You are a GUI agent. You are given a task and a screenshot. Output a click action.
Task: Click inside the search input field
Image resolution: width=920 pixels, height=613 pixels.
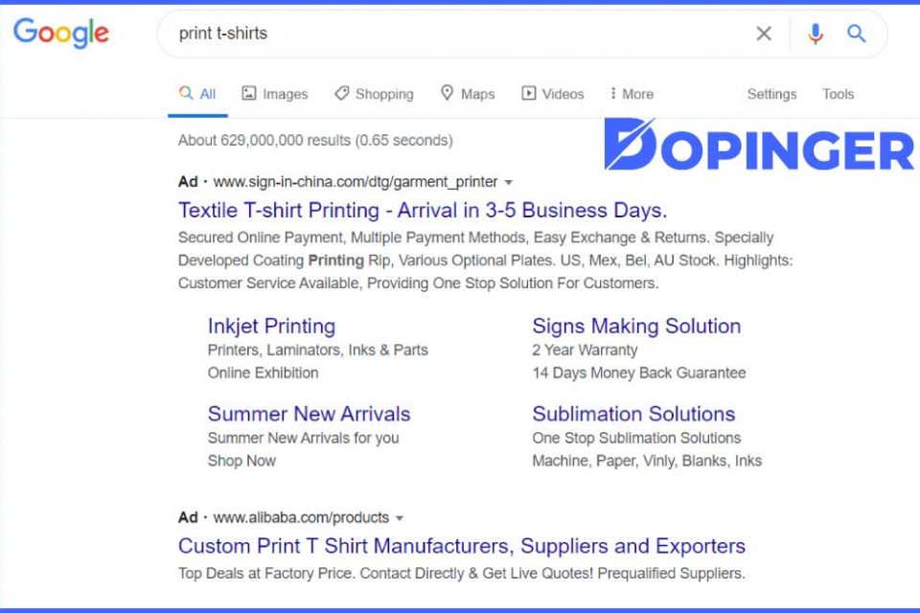[383, 33]
